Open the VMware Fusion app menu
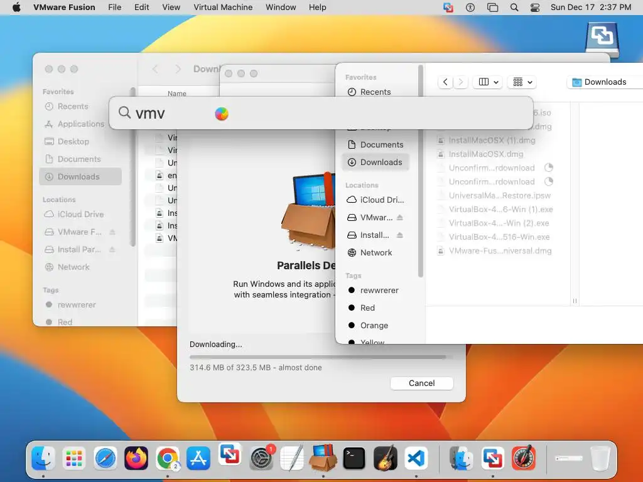The height and width of the screenshot is (482, 643). 64,8
